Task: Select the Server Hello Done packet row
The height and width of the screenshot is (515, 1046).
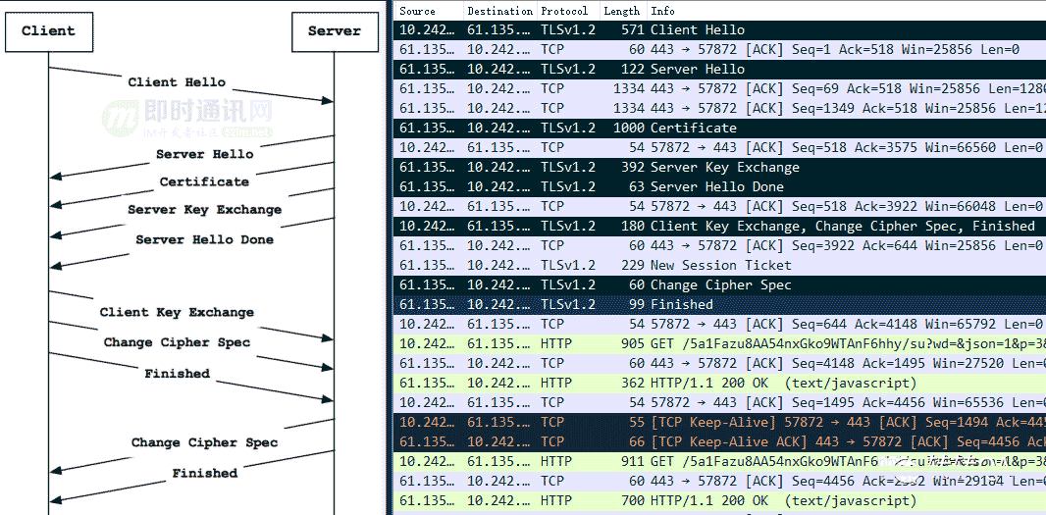Action: pos(720,186)
